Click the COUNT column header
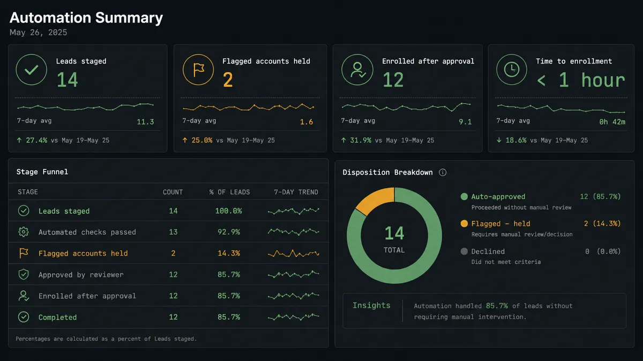 173,192
